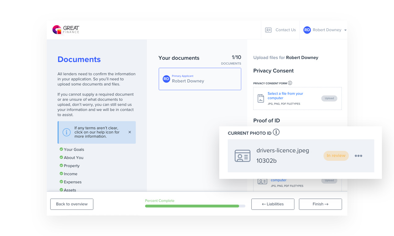
Task: Click the Income green checkmark
Action: (x=61, y=174)
